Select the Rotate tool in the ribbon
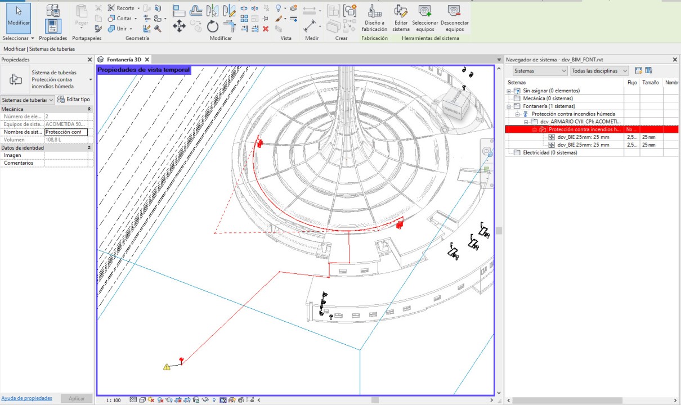This screenshot has height=405, width=681. pyautogui.click(x=212, y=26)
